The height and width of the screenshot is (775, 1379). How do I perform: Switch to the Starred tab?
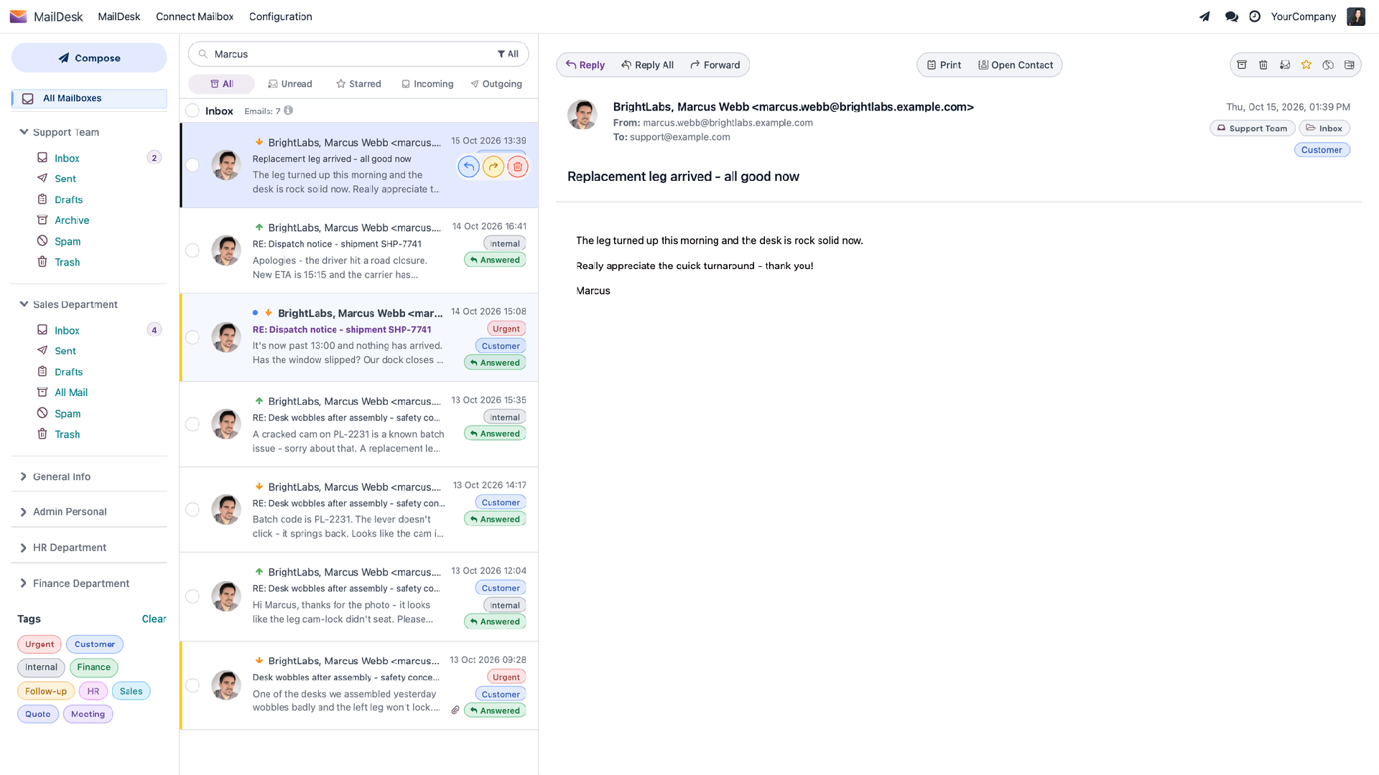[x=358, y=84]
